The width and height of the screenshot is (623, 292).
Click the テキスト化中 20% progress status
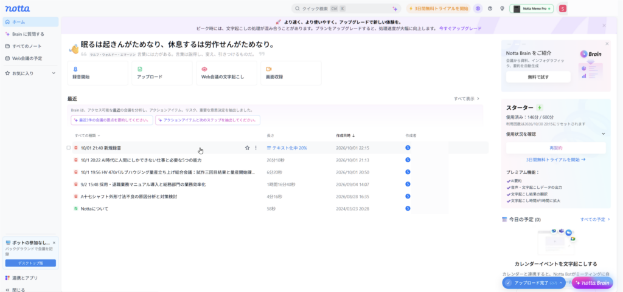point(287,148)
